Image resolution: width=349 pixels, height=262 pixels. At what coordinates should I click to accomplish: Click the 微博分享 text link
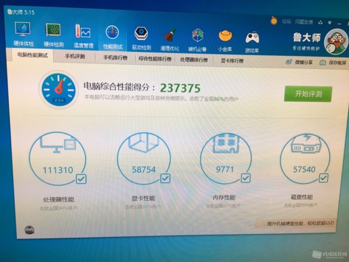coord(303,62)
